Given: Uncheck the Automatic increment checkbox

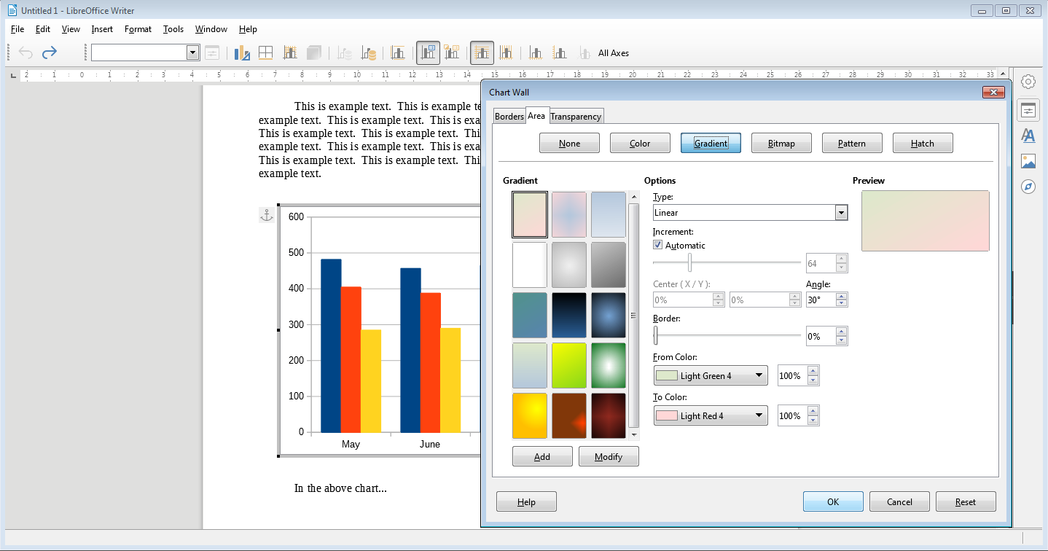Looking at the screenshot, I should [x=658, y=246].
